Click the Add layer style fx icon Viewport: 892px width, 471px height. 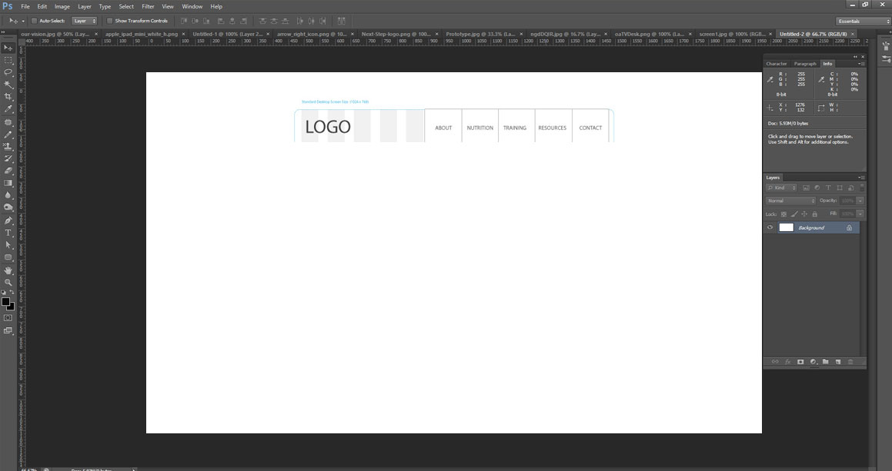point(788,362)
